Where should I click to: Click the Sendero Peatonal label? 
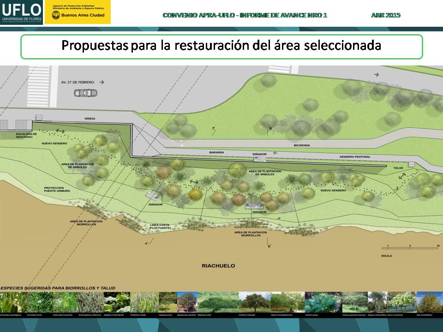355,157
